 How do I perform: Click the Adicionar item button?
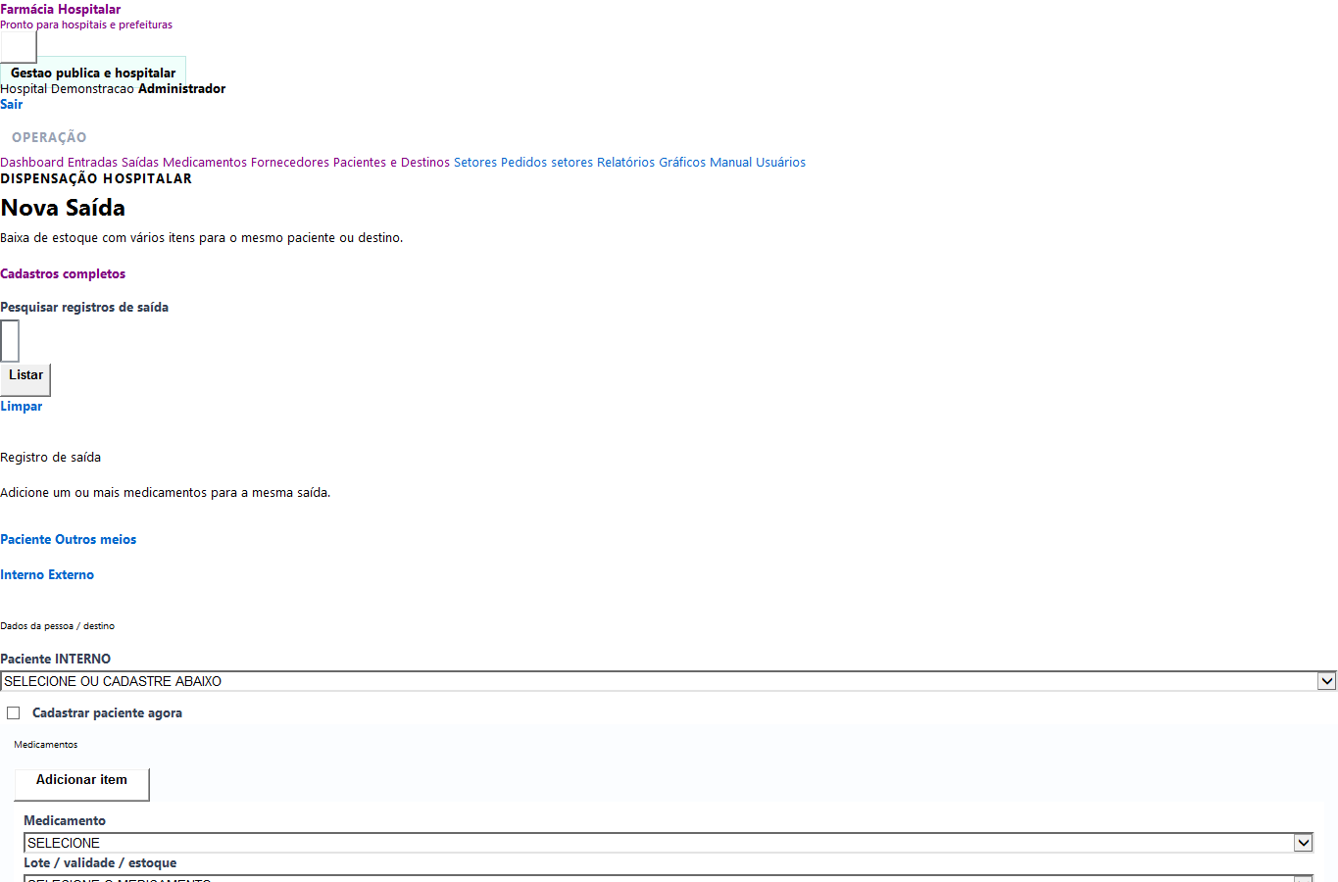click(x=81, y=784)
